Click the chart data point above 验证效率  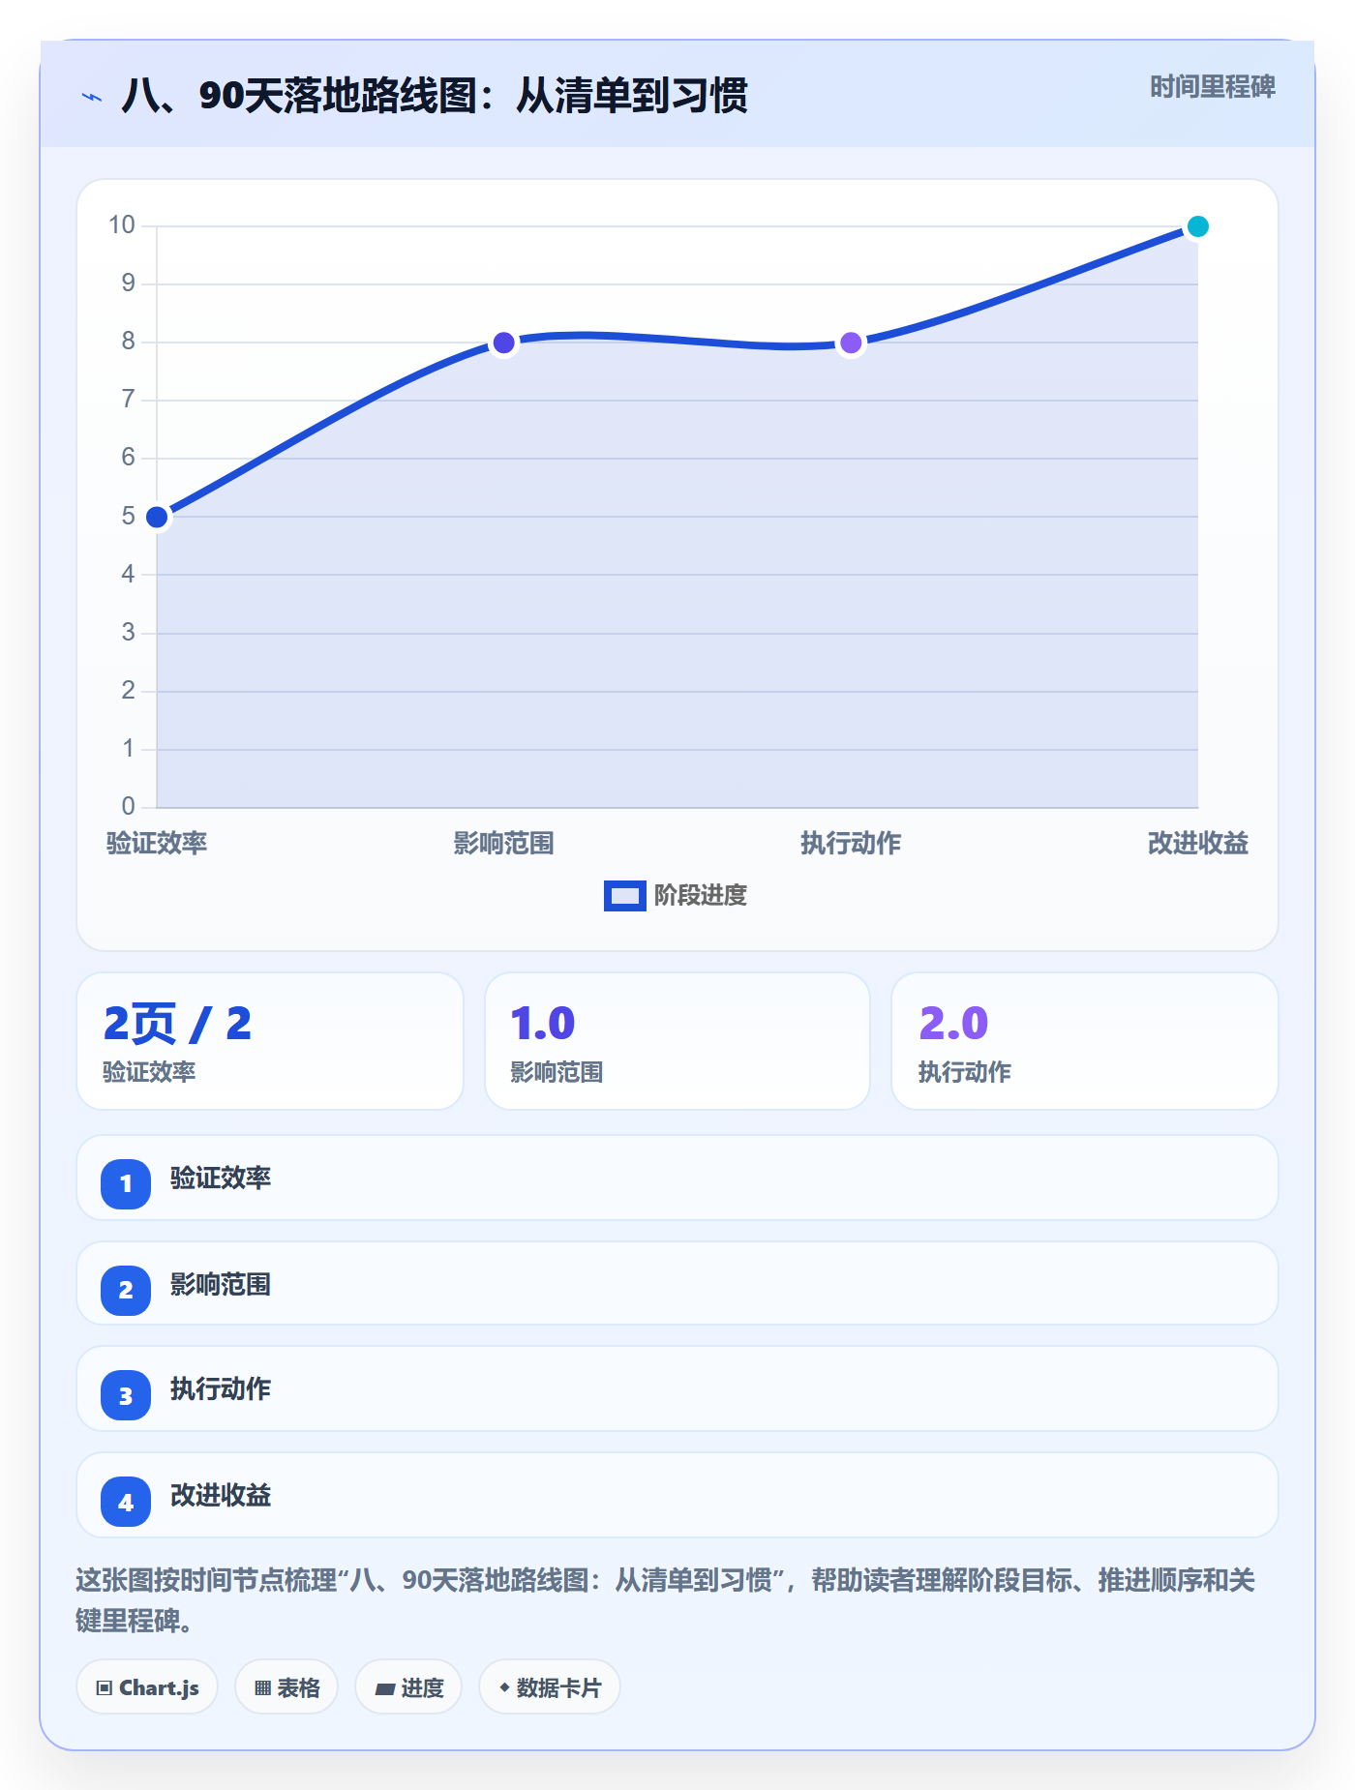pos(157,517)
